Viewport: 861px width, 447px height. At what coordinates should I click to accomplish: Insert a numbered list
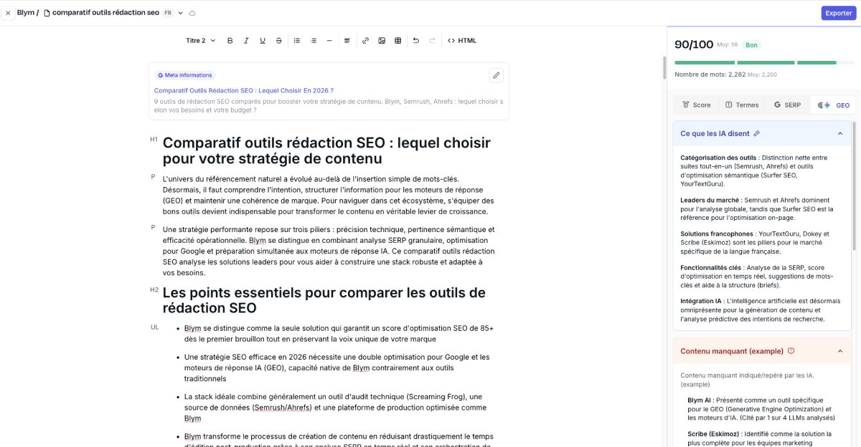[314, 41]
